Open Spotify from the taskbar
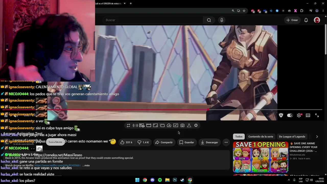Viewport: 327px width, 184px height. pos(160,180)
